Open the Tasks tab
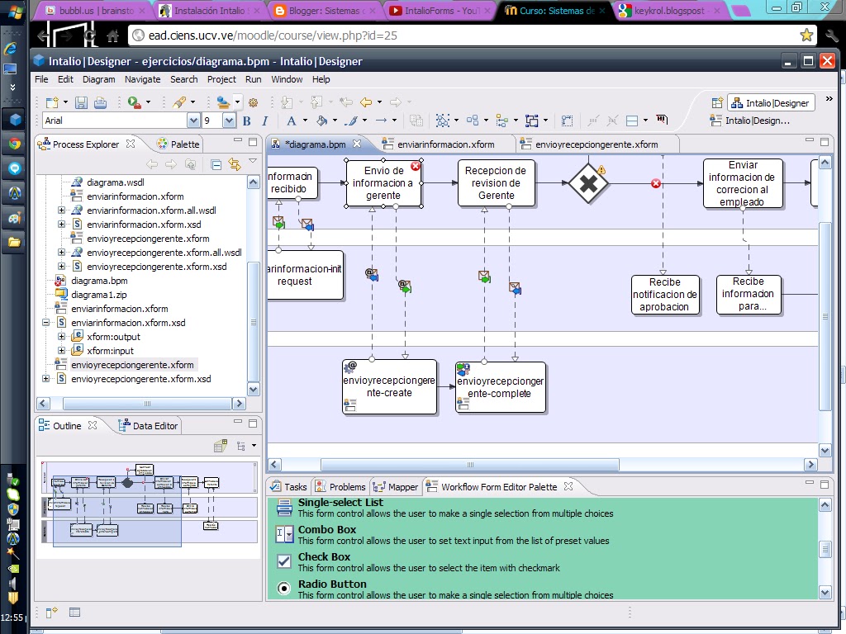This screenshot has width=846, height=634. (288, 487)
